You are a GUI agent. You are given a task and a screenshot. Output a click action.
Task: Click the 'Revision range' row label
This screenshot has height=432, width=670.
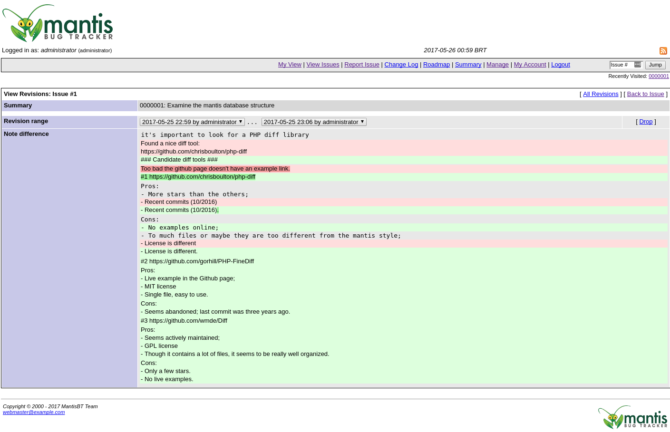click(26, 121)
